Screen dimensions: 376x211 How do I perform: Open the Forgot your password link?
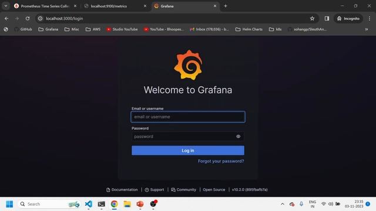(221, 161)
